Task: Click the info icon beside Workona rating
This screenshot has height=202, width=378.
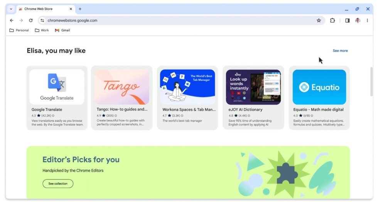Action: coord(182,115)
